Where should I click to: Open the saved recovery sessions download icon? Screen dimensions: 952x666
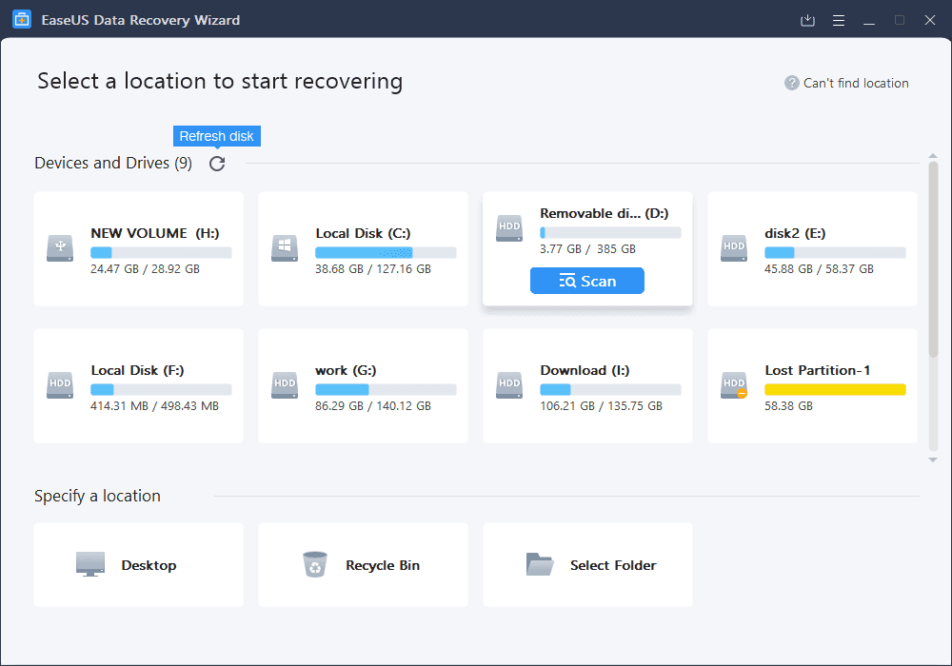tap(807, 19)
